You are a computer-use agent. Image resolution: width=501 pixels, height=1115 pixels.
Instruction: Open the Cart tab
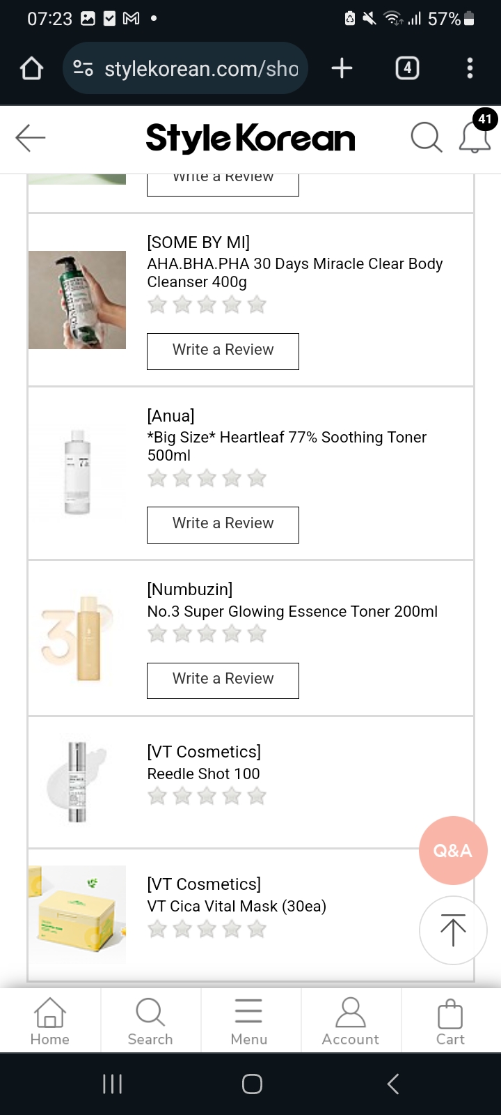(x=450, y=1021)
